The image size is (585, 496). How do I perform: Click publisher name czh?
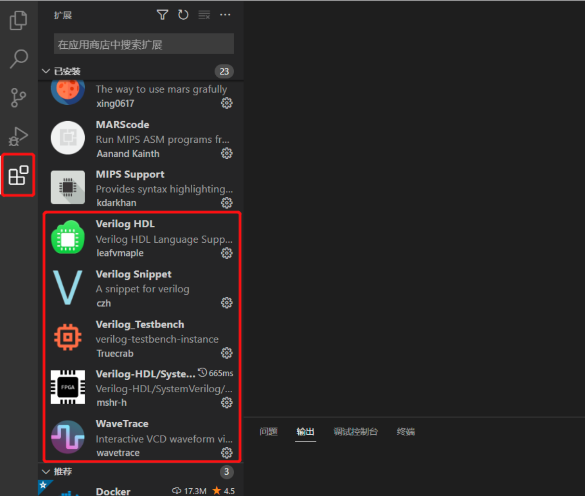click(x=104, y=303)
